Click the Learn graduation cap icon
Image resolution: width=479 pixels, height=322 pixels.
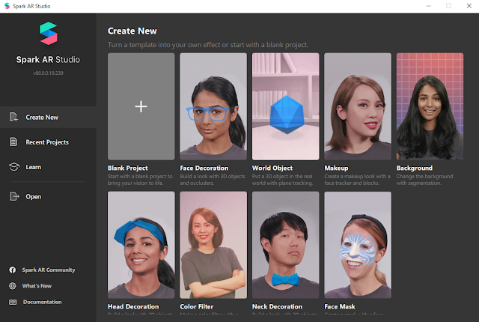14,167
